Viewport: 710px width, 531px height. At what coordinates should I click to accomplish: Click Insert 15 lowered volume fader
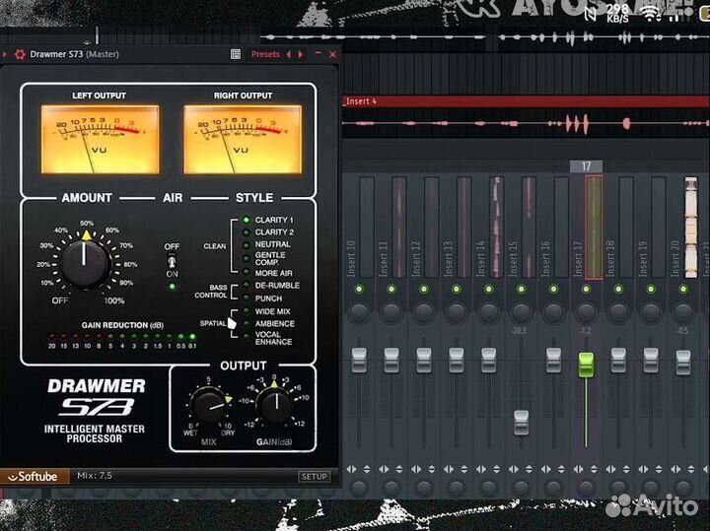click(522, 424)
